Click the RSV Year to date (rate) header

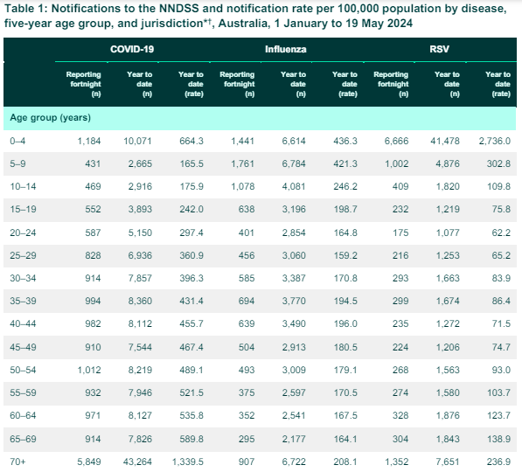pos(498,84)
